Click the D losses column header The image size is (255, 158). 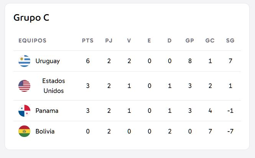[169, 41]
